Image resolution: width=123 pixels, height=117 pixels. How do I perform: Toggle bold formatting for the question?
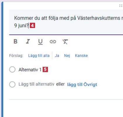15,41
